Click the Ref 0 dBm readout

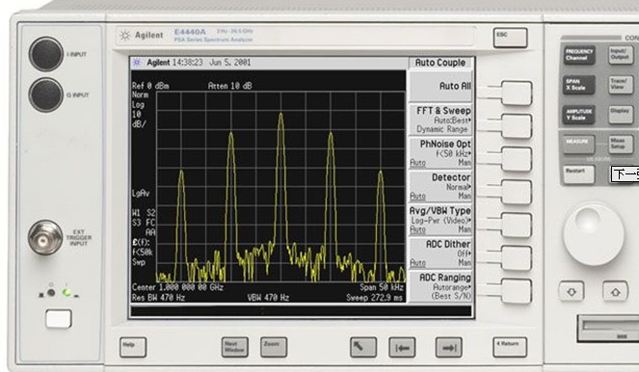point(150,86)
